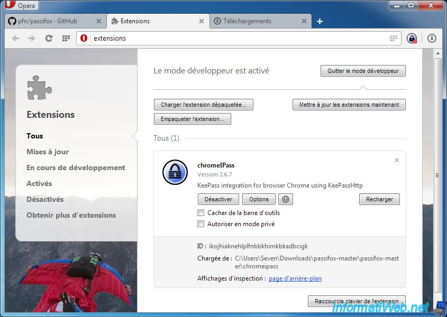This screenshot has height=317, width=447.
Task: Switch to the Téléchargements tab
Action: [x=261, y=21]
